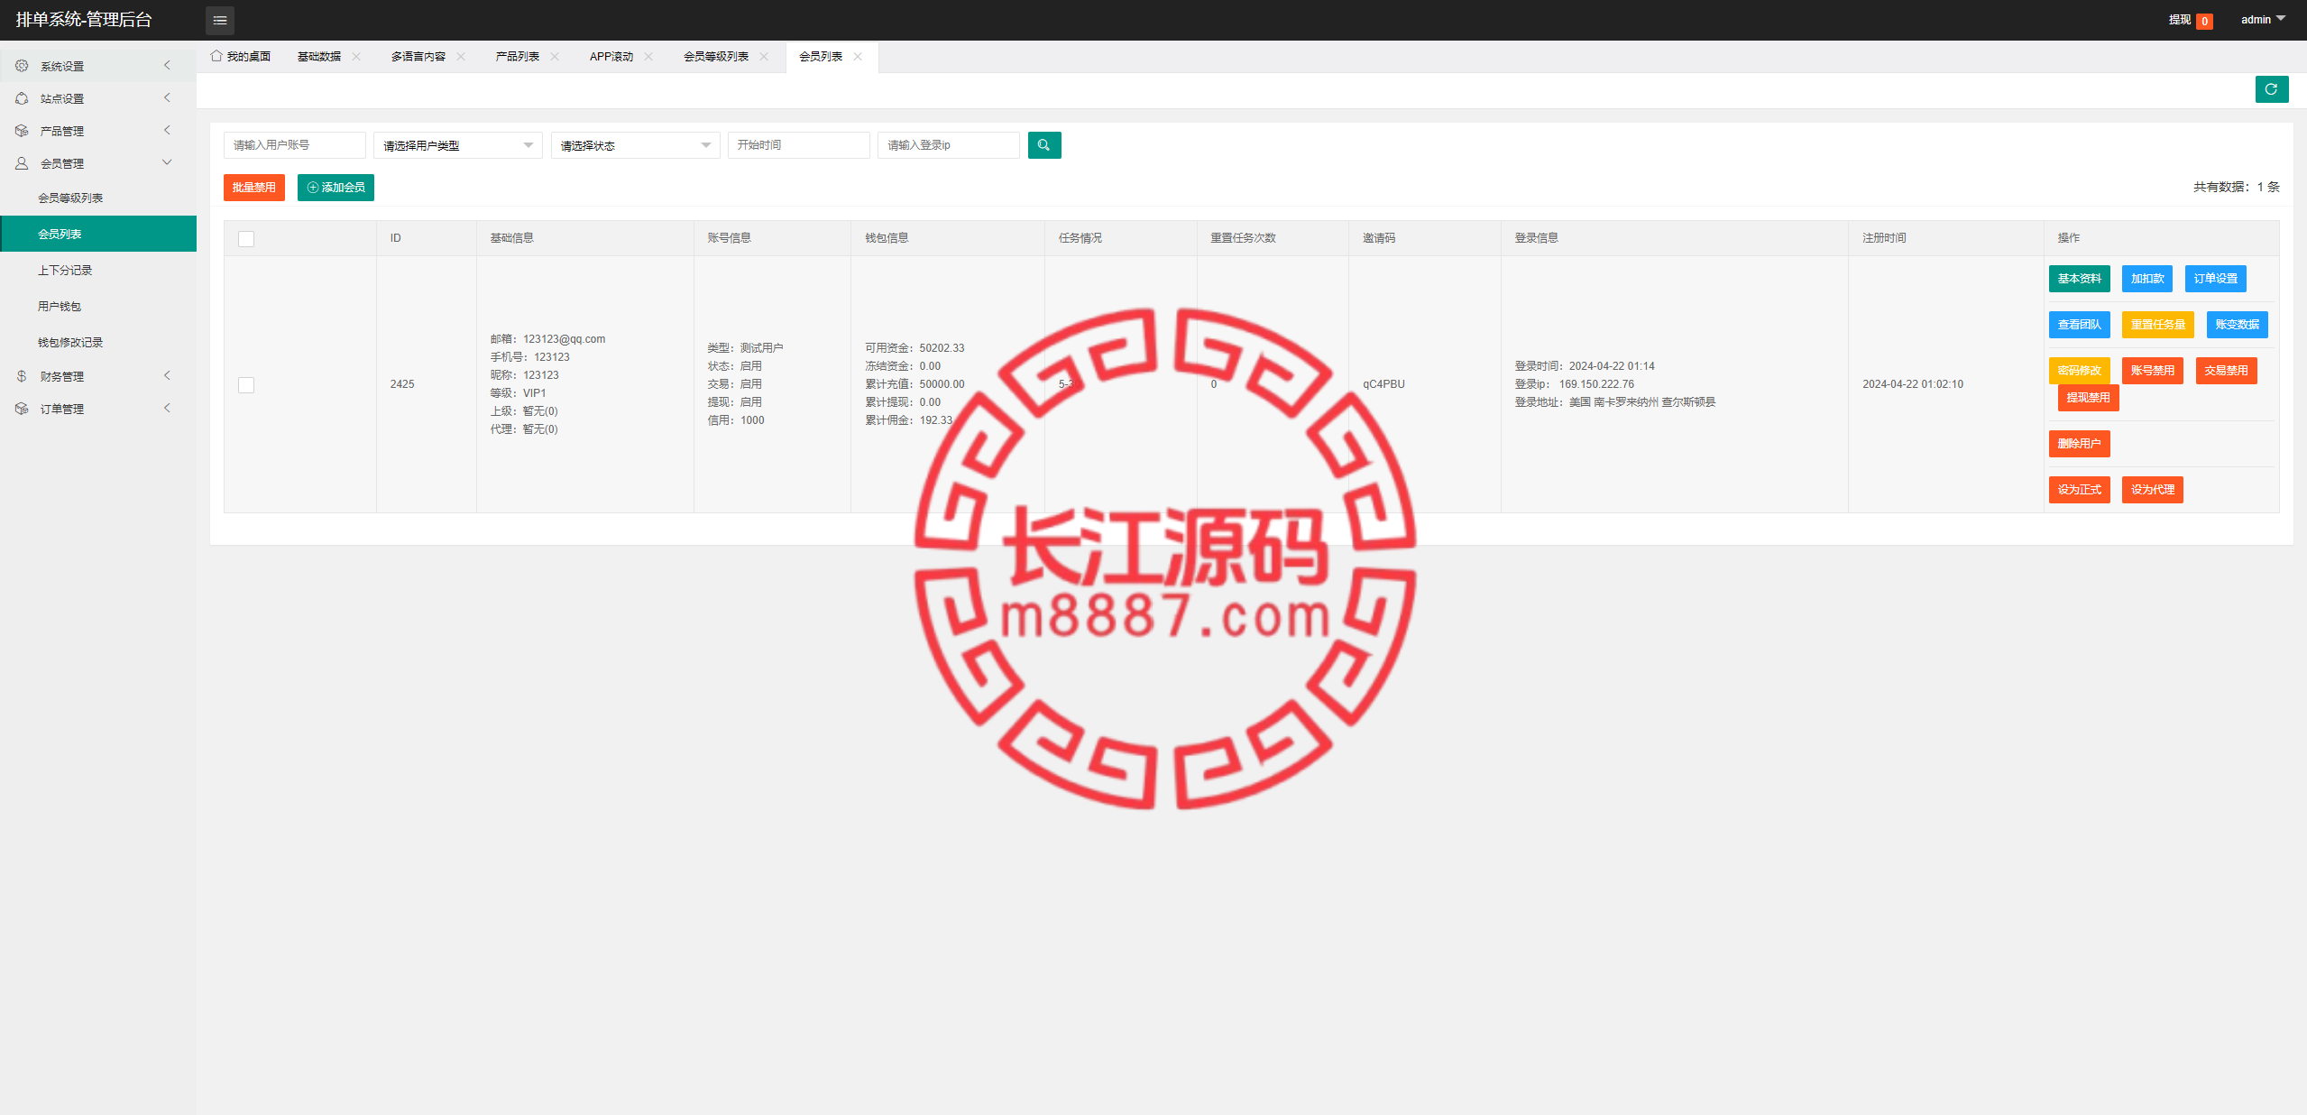Close the 产品列表 tab
2307x1115 pixels.
(x=555, y=56)
